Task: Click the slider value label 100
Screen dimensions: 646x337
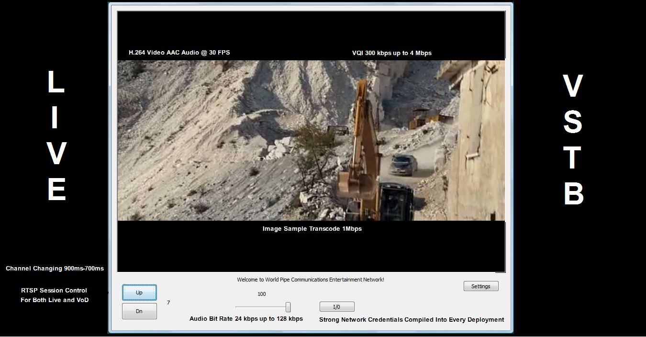Action: (262, 294)
